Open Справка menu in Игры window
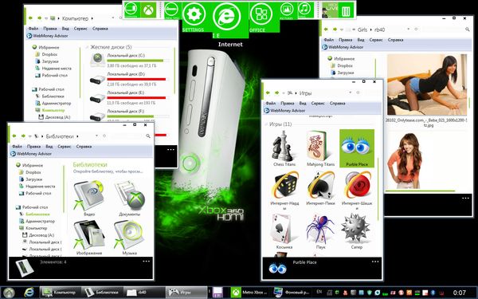 pyautogui.click(x=337, y=104)
